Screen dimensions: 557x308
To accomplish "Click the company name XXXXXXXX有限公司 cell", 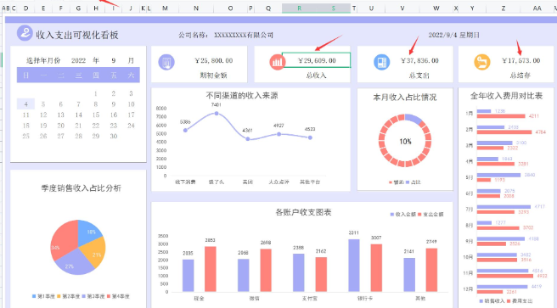I will point(244,35).
